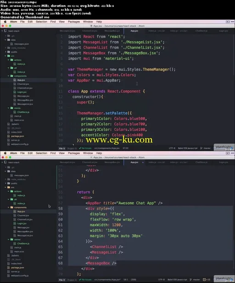Collapse the alt folder in bottom tree
This screenshot has width=235, height=283.
(x=9, y=200)
